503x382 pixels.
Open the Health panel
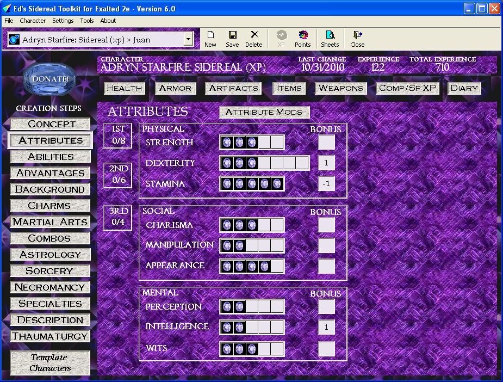pyautogui.click(x=125, y=88)
